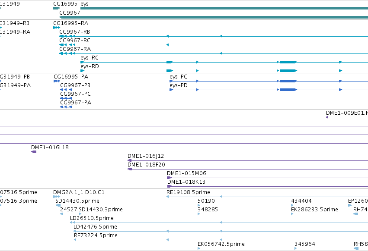This screenshot has height=251, width=368.
Task: Click the large exon on eys-RC
Action: point(288,62)
